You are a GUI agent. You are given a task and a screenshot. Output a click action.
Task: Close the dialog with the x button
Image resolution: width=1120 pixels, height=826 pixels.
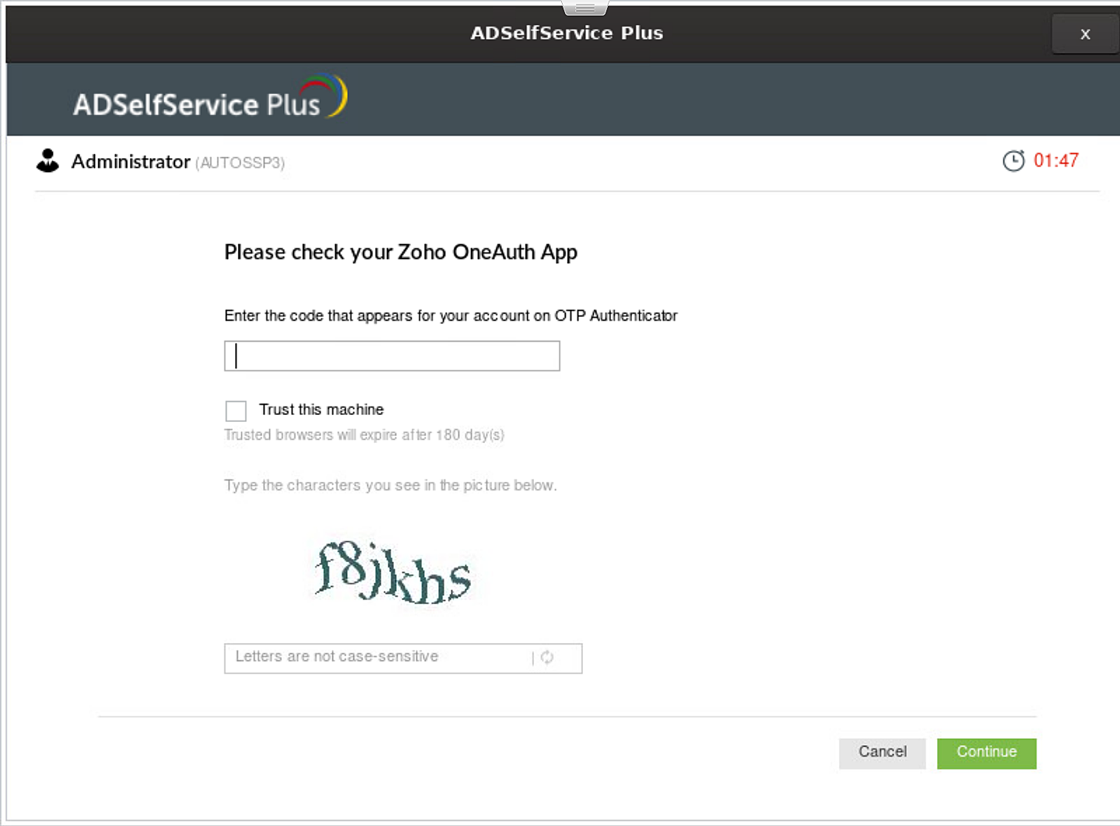(1085, 33)
